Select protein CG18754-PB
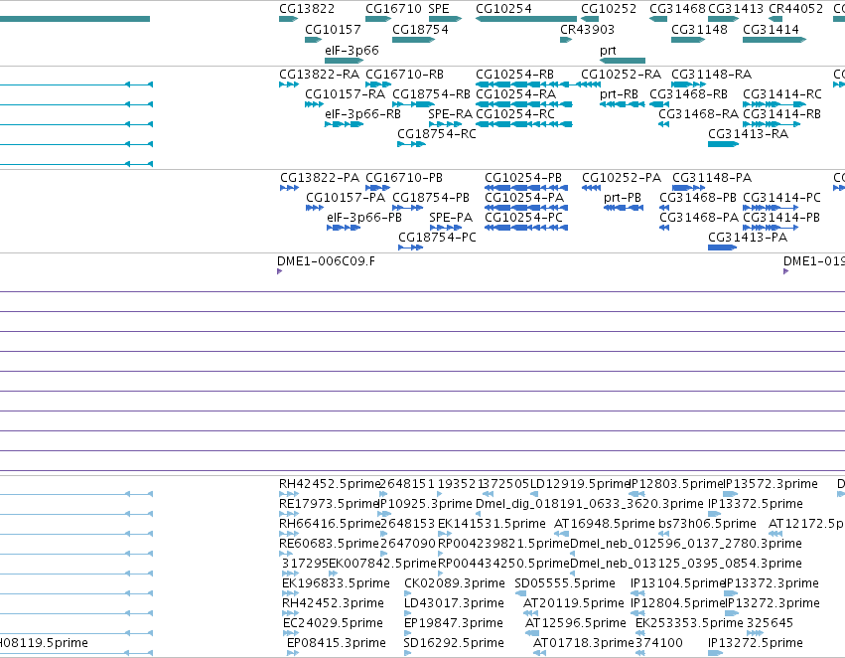Viewport: 845px width, 658px height. [431, 198]
